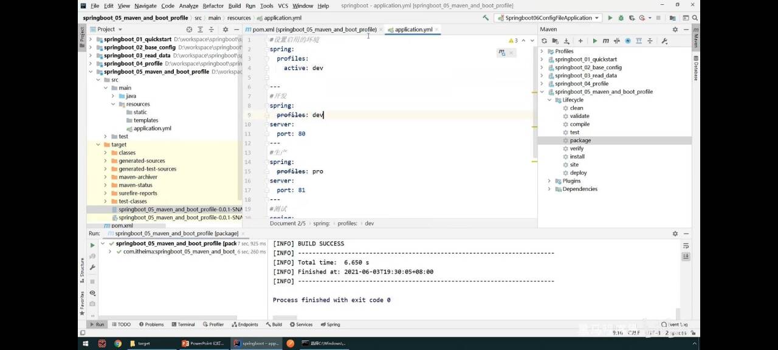Click 'resources' in navigation breadcrumb

coord(239,18)
